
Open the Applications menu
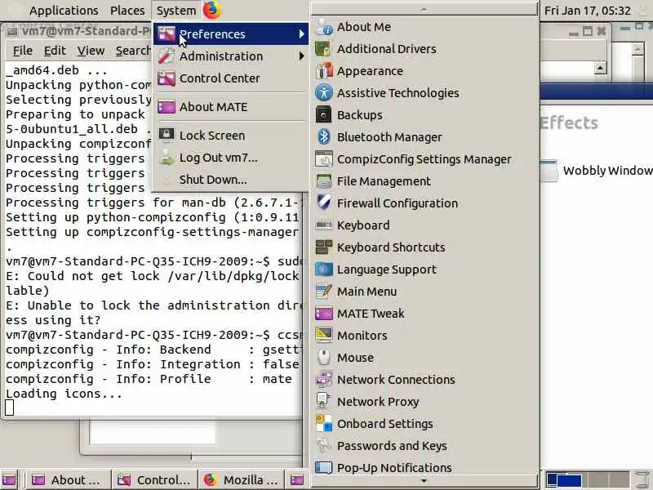point(64,11)
